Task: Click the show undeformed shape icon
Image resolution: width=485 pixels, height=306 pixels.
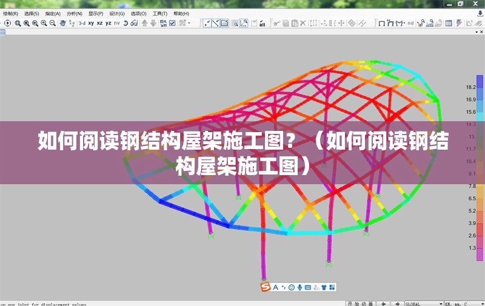Action: pos(382,23)
